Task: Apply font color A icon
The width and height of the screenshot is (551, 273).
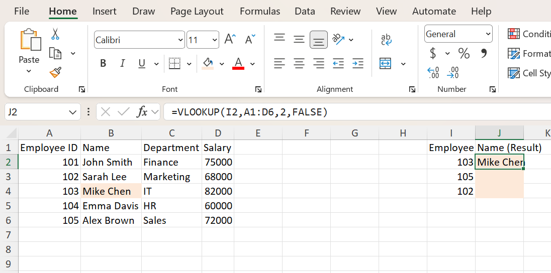Action: point(238,64)
